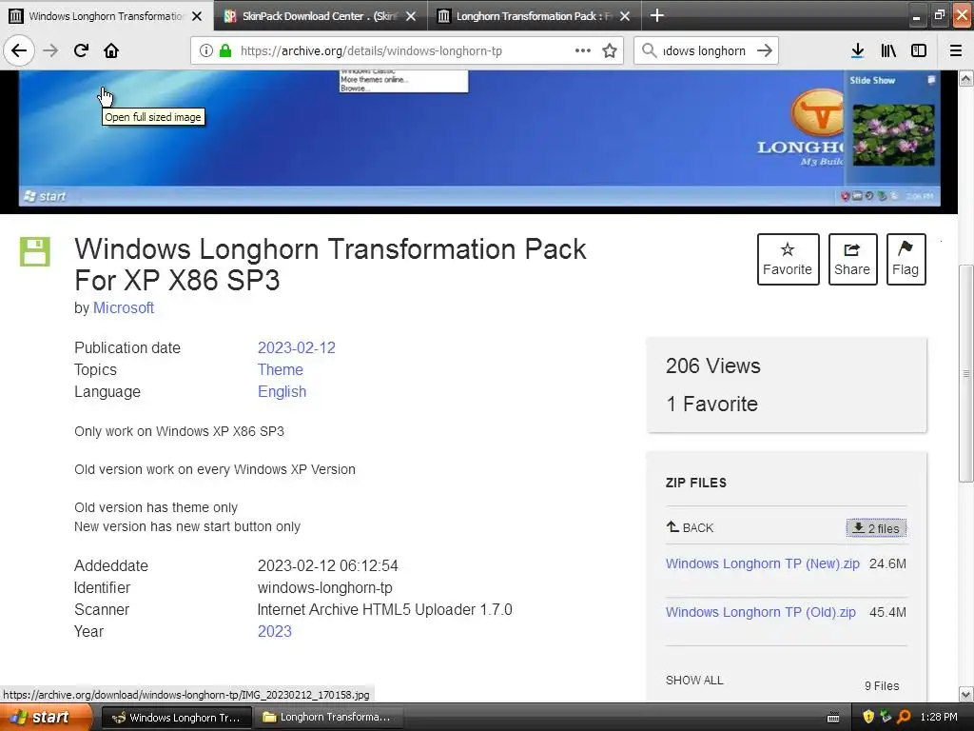Open a new tab with plus button
The image size is (974, 731).
point(656,15)
